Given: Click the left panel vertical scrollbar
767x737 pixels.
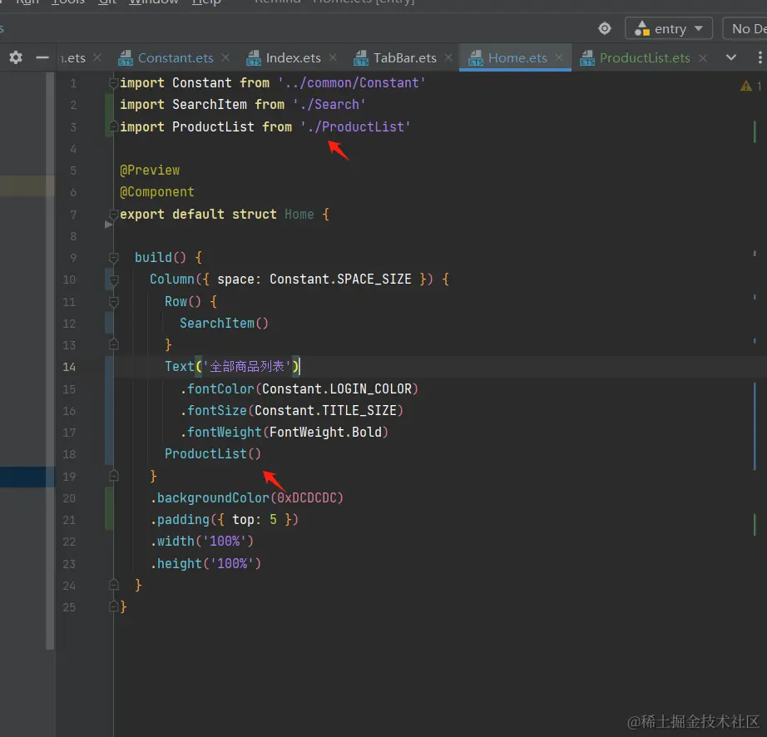Looking at the screenshot, I should (x=51, y=361).
